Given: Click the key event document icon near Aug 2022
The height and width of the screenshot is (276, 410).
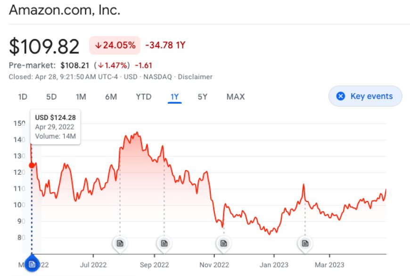Looking at the screenshot, I should (x=120, y=243).
